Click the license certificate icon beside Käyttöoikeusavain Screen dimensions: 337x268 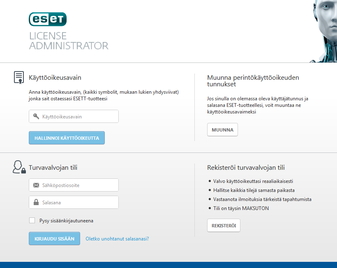(19, 77)
